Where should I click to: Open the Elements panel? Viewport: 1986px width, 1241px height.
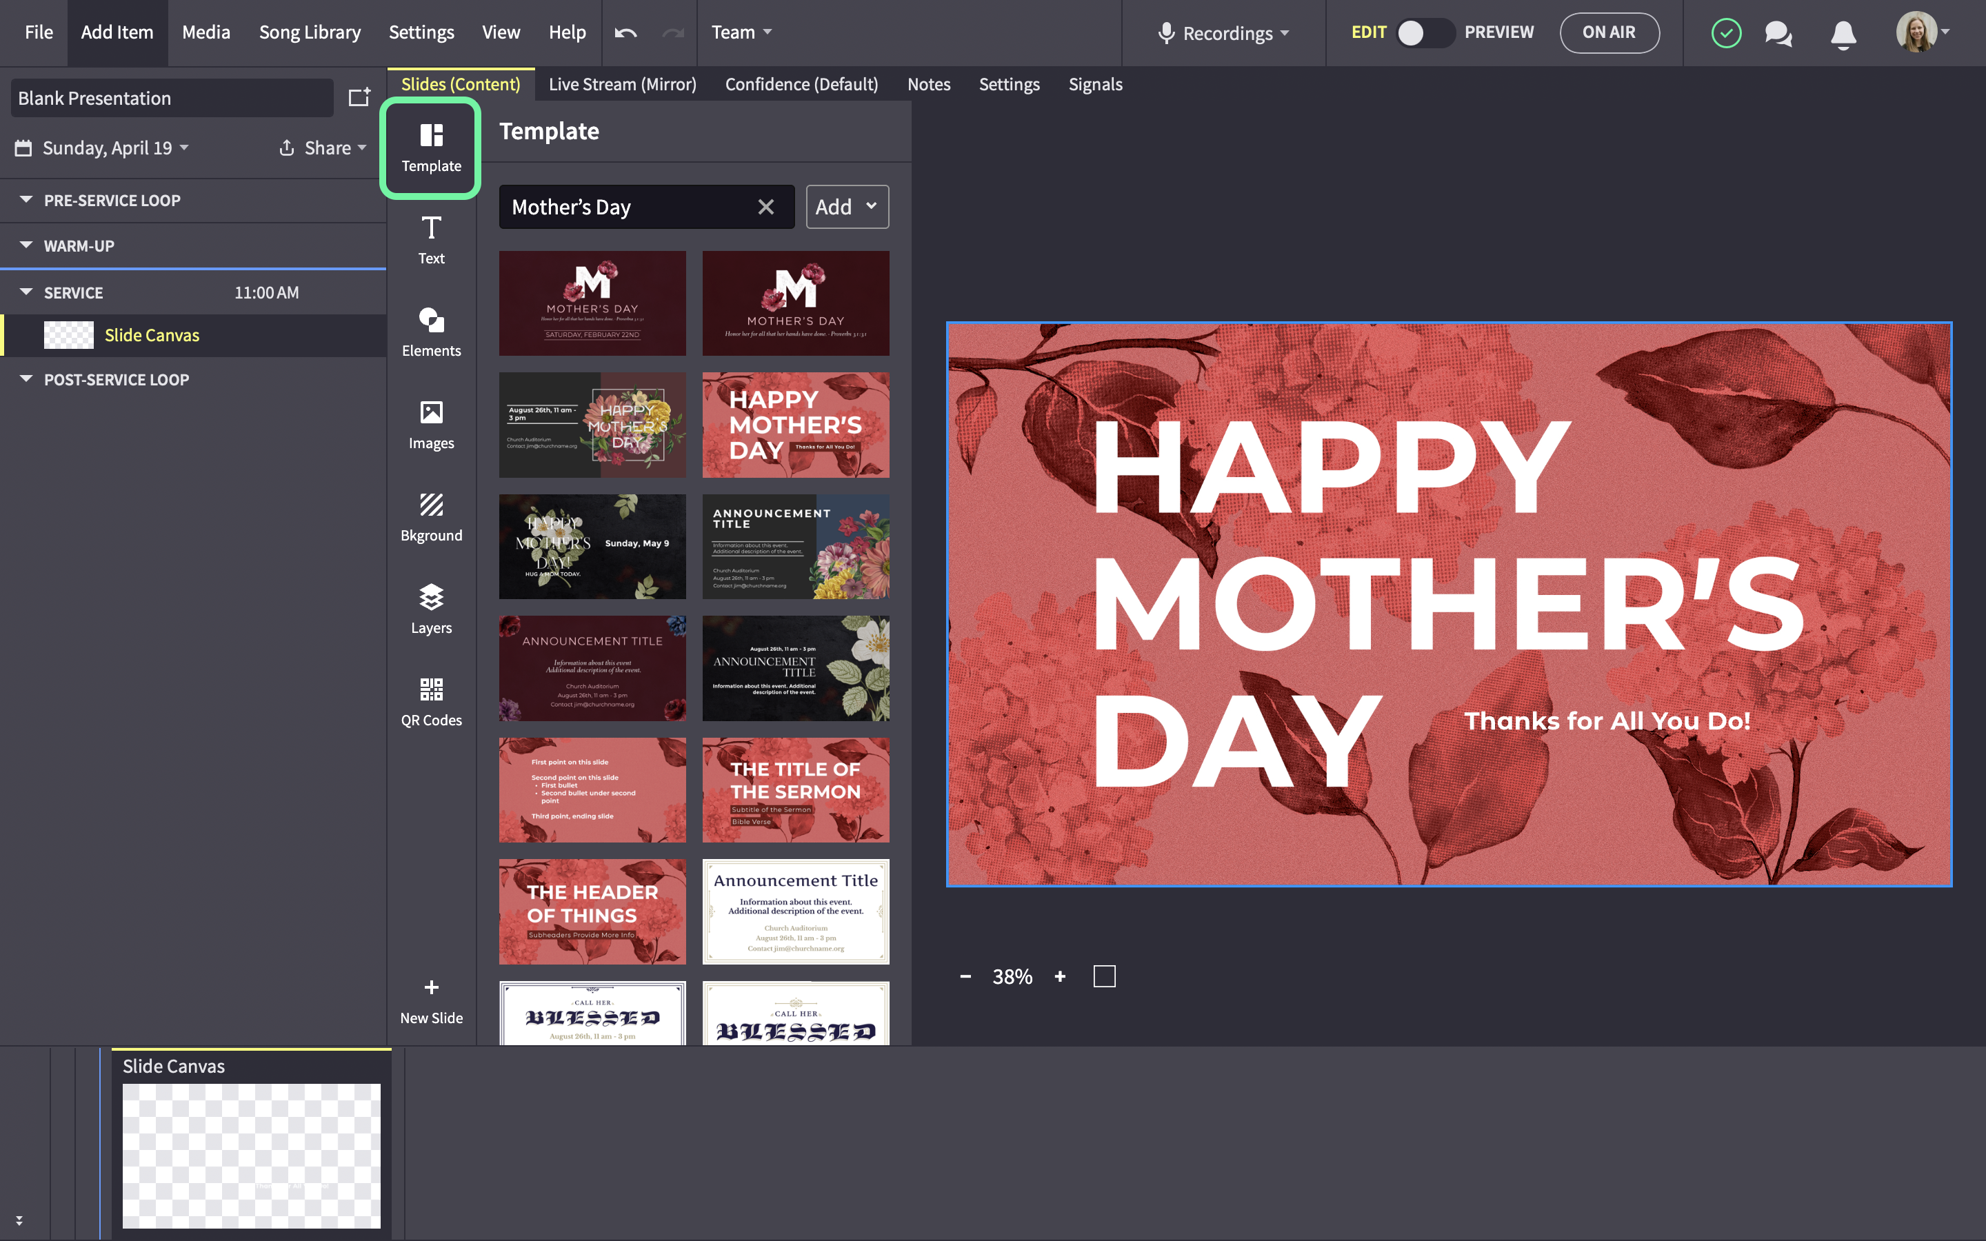click(x=431, y=332)
